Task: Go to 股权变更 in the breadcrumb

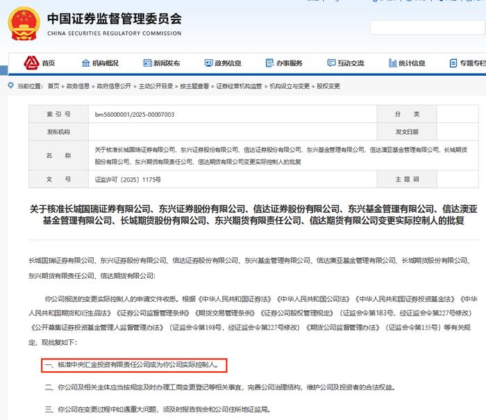Action: click(328, 86)
